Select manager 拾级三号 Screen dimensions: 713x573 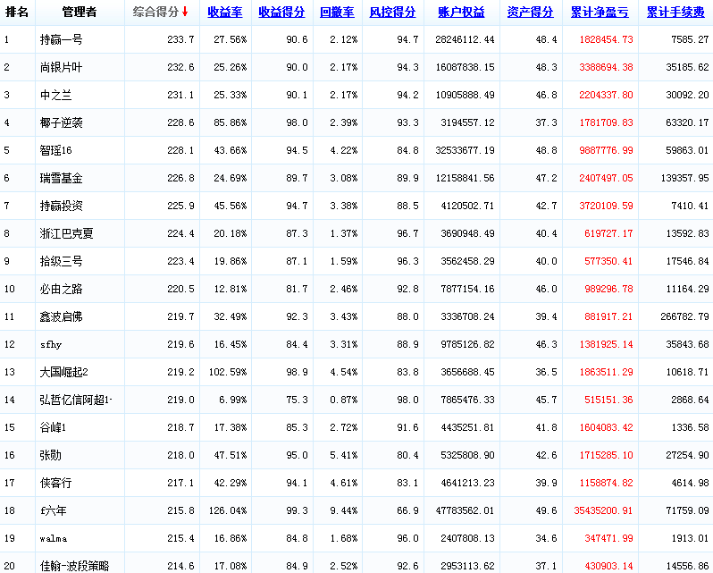62,262
